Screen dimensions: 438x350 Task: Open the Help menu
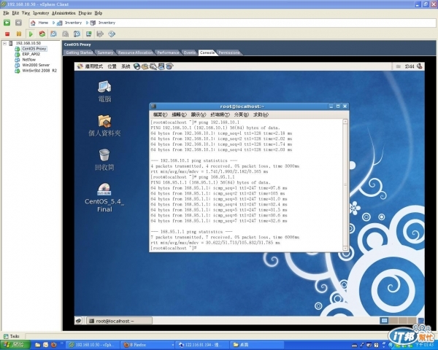click(x=99, y=13)
